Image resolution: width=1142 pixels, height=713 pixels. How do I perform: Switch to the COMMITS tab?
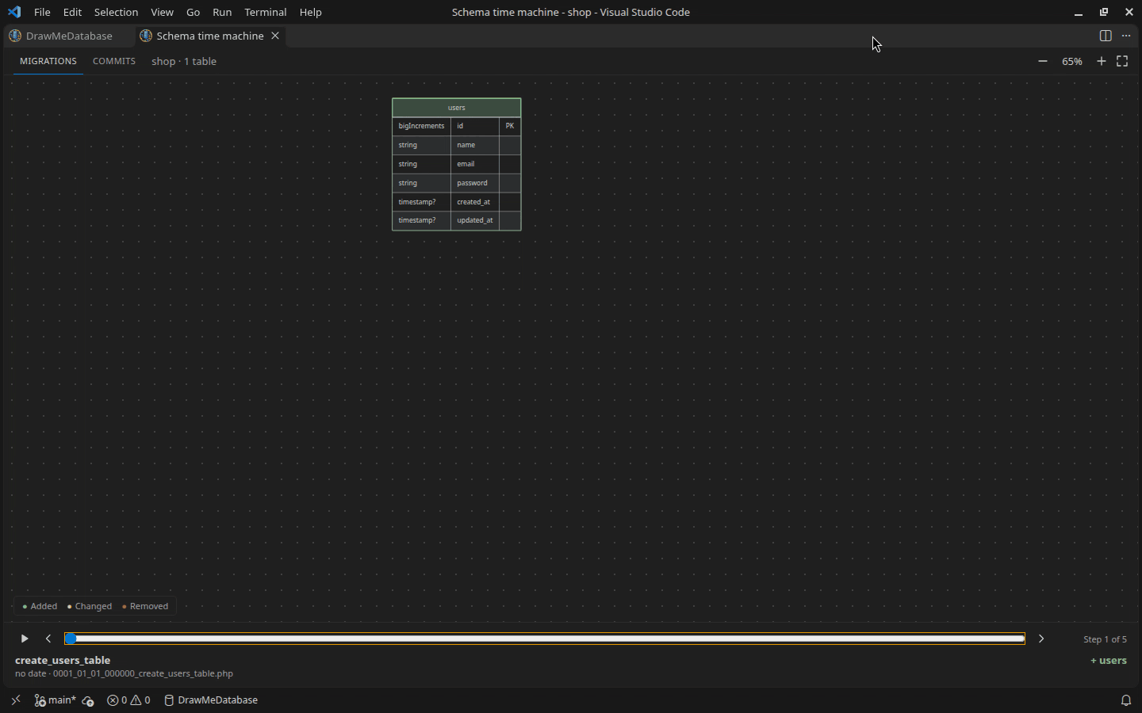114,61
